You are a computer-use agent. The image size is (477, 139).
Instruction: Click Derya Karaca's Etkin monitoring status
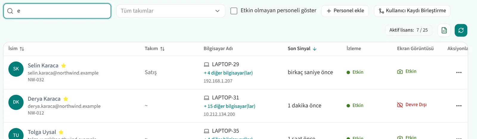(x=355, y=106)
